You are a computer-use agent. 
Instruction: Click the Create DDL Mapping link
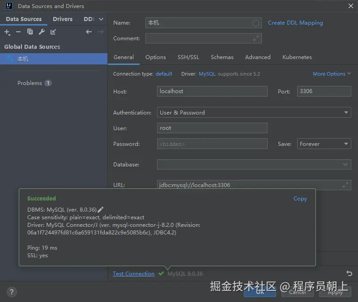point(295,23)
